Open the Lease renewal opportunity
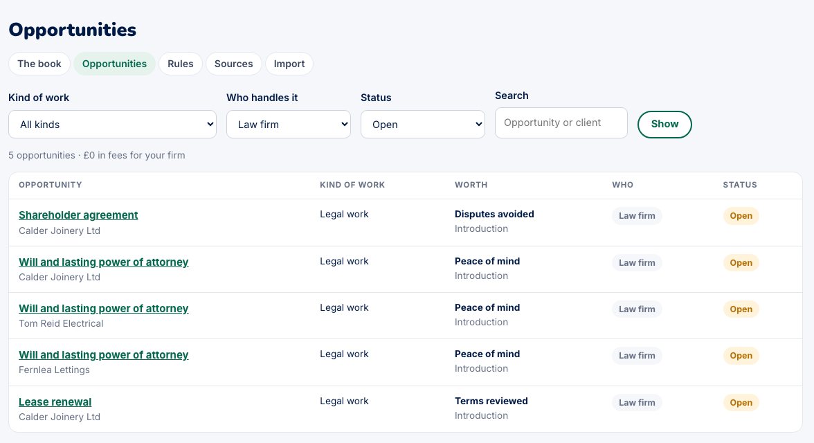The height and width of the screenshot is (443, 814). [55, 402]
